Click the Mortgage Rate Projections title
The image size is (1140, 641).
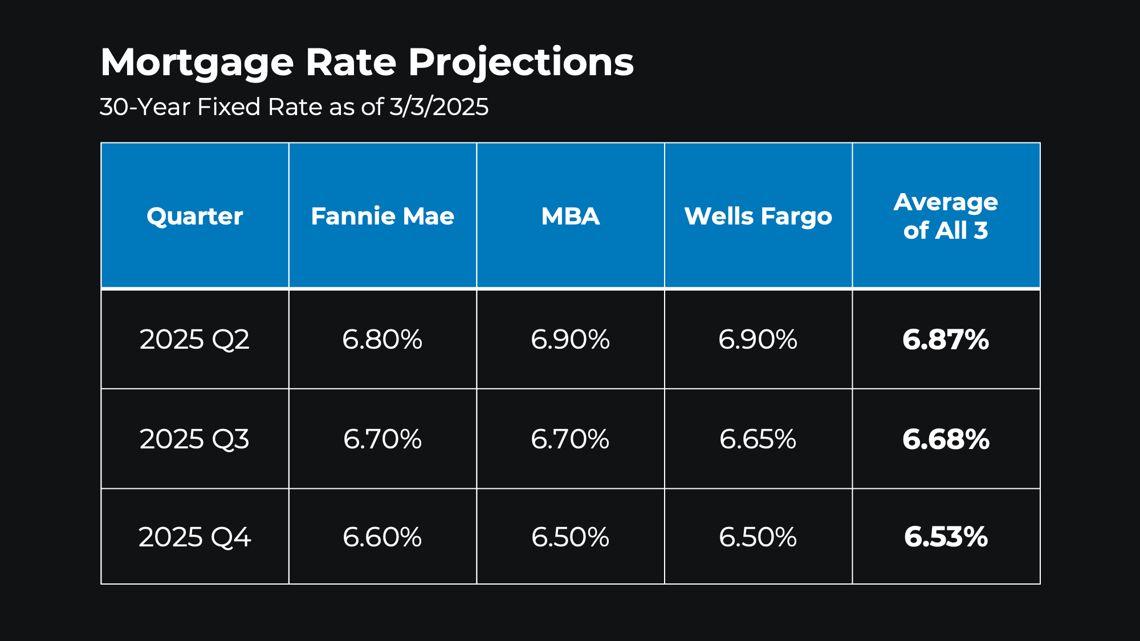pos(367,62)
